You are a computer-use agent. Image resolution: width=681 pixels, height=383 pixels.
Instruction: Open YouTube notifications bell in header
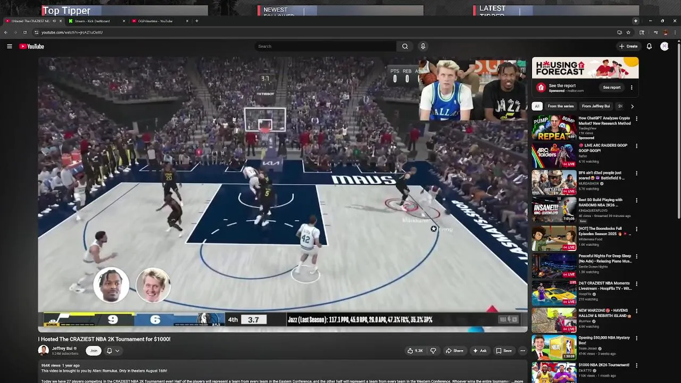pos(649,46)
